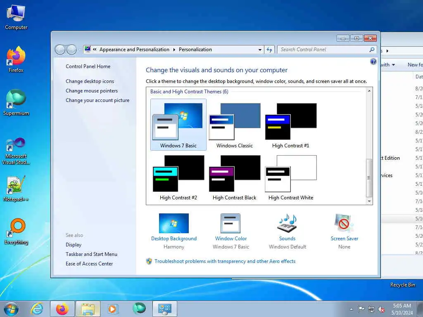The height and width of the screenshot is (317, 423).
Task: Open Supermium from the taskbar
Action: click(139, 308)
